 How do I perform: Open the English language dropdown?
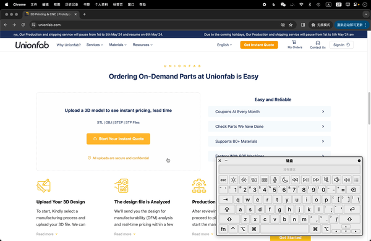pyautogui.click(x=224, y=44)
